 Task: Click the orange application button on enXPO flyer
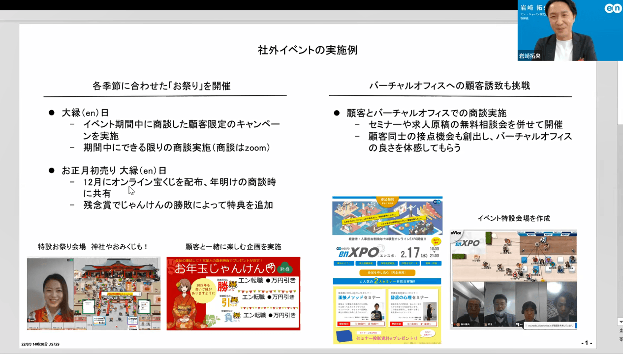click(387, 272)
